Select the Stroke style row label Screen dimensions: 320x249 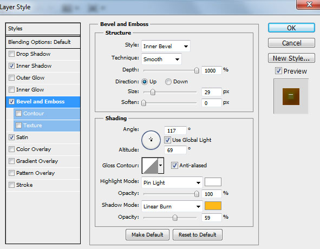(x=24, y=185)
